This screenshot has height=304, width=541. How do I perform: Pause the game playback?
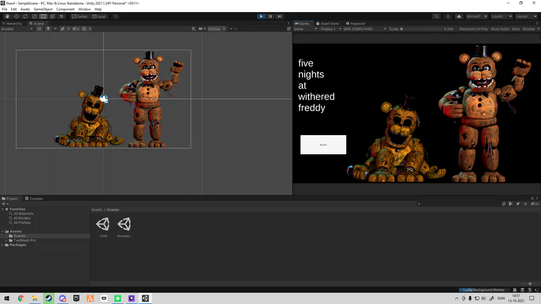pos(270,16)
